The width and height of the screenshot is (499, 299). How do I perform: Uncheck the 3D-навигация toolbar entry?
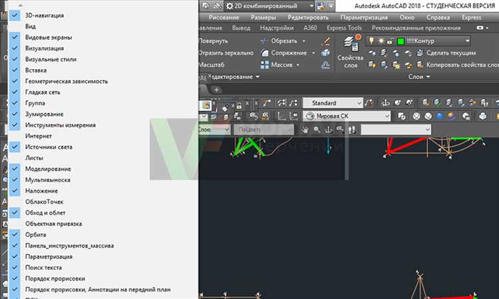(15, 15)
